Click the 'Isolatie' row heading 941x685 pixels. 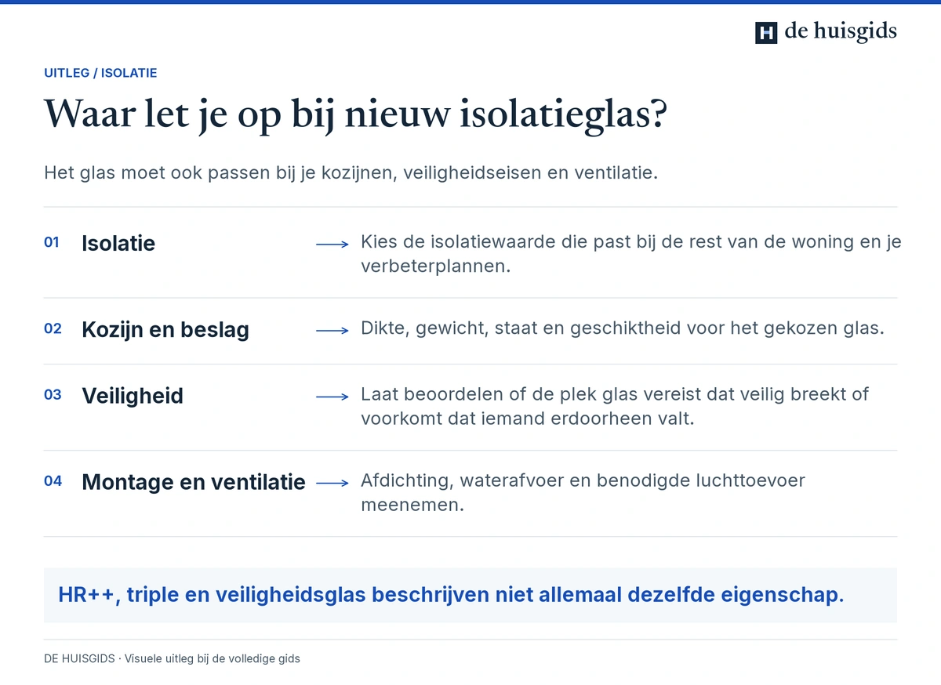click(118, 243)
